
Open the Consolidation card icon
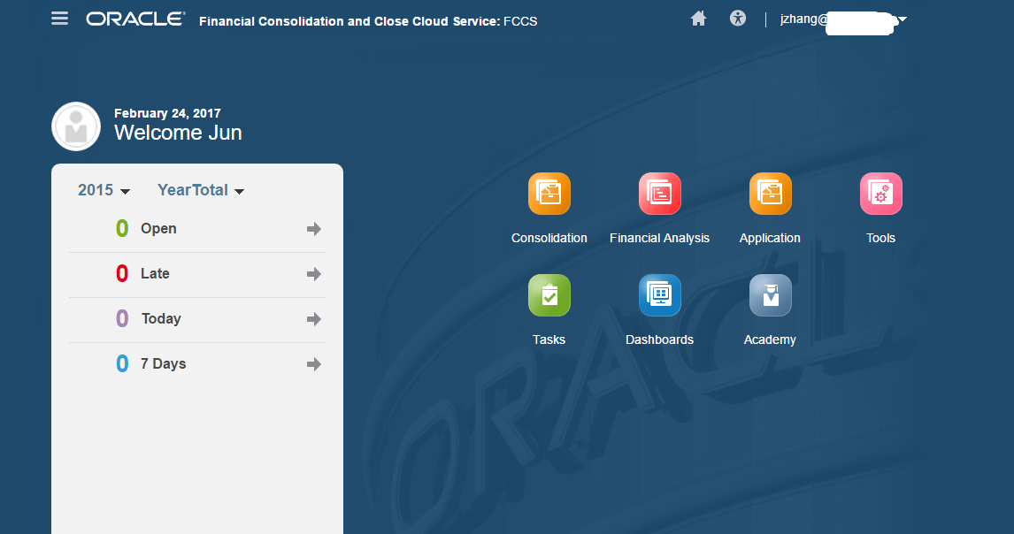[549, 194]
